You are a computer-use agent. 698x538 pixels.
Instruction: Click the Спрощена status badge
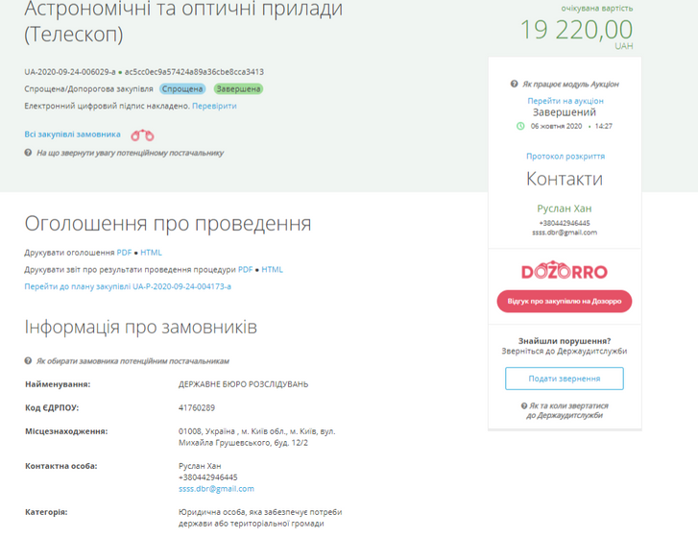click(x=182, y=89)
